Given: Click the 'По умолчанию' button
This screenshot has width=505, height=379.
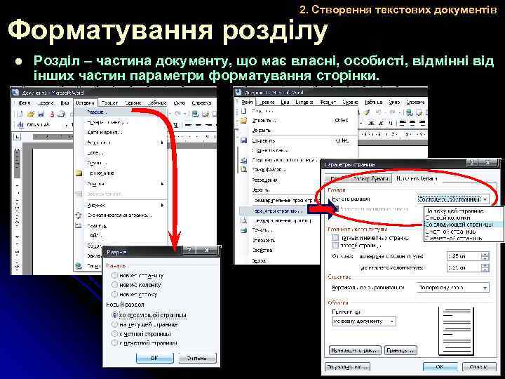Looking at the screenshot, I should click(x=347, y=367).
